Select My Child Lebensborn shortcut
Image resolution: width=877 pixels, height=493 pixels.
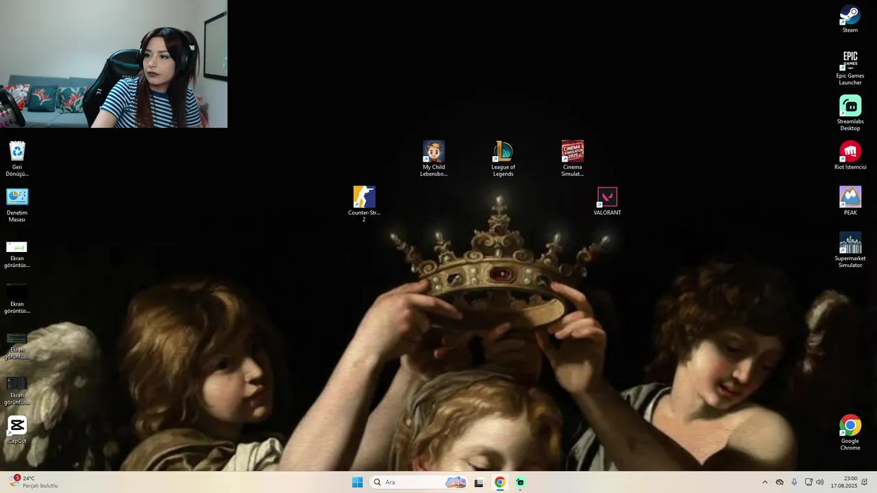(434, 159)
